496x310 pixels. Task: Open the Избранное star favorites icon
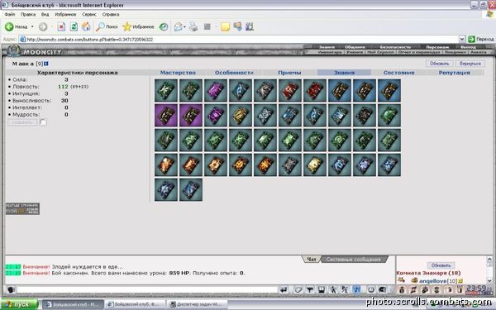126,27
